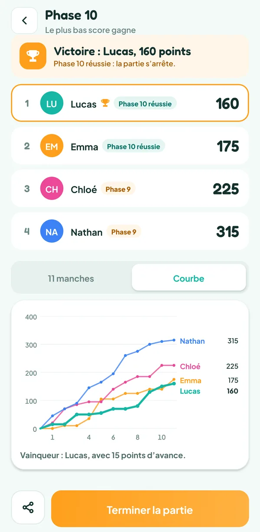Screen dimensions: 260x532
Task: Open the share icon button
Action: (28, 507)
